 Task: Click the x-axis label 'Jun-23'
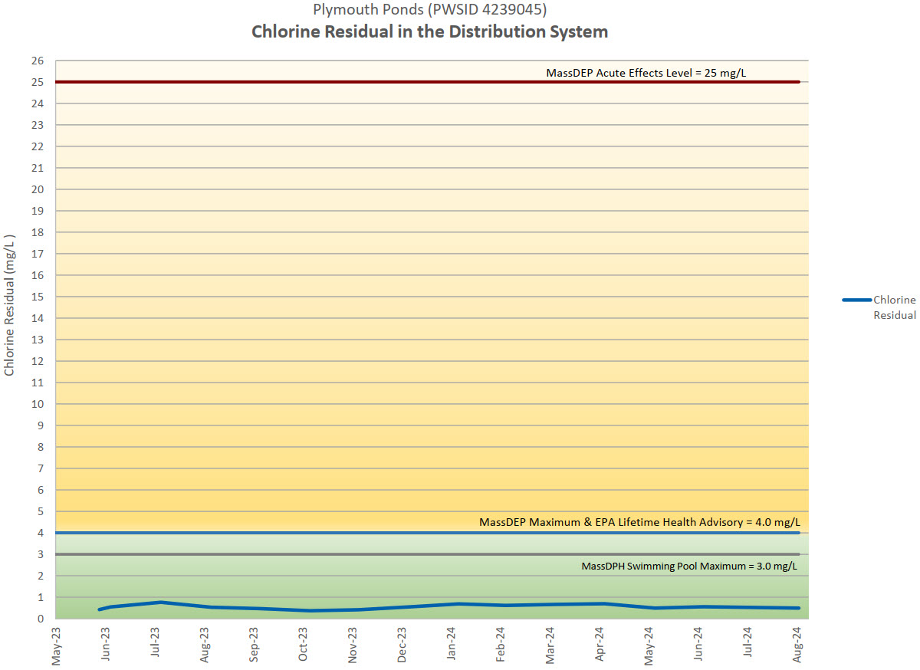pos(106,644)
